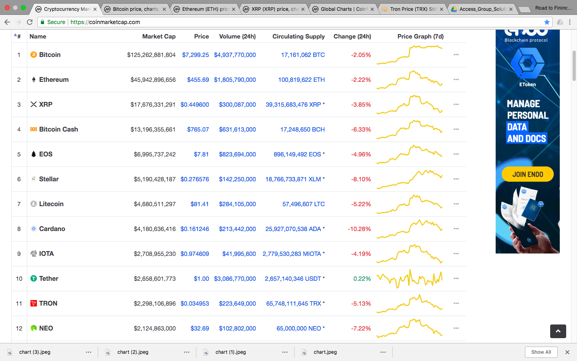Click TRON's $223,649,000 volume link
The image size is (577, 361).
pos(237,303)
